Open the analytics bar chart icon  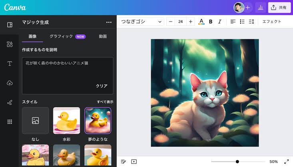[x=260, y=8]
